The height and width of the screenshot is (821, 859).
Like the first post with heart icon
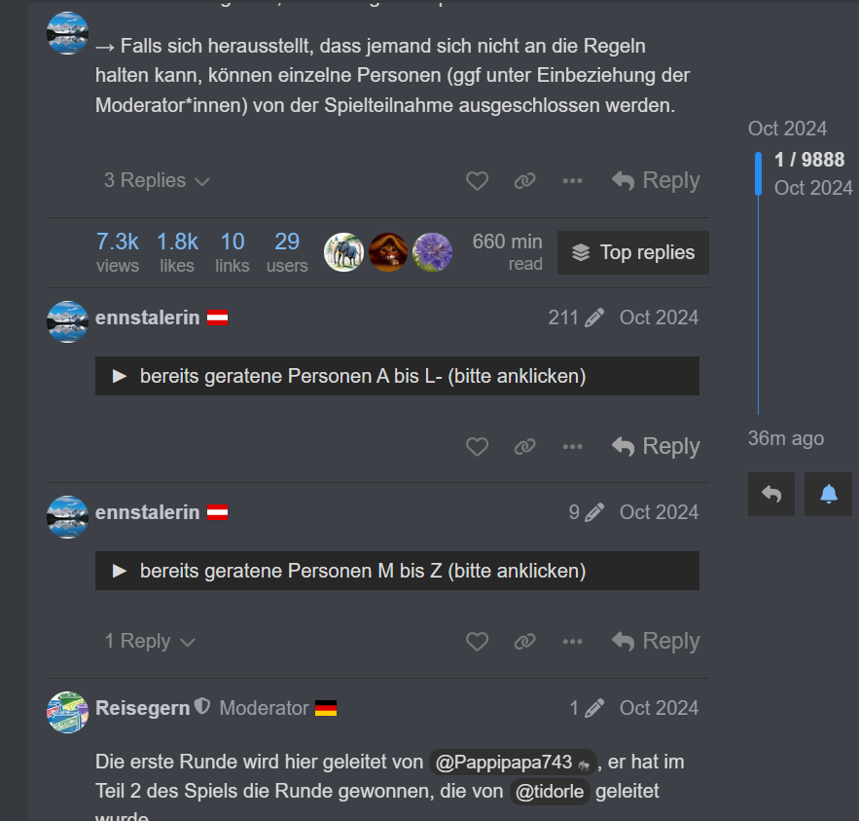477,180
